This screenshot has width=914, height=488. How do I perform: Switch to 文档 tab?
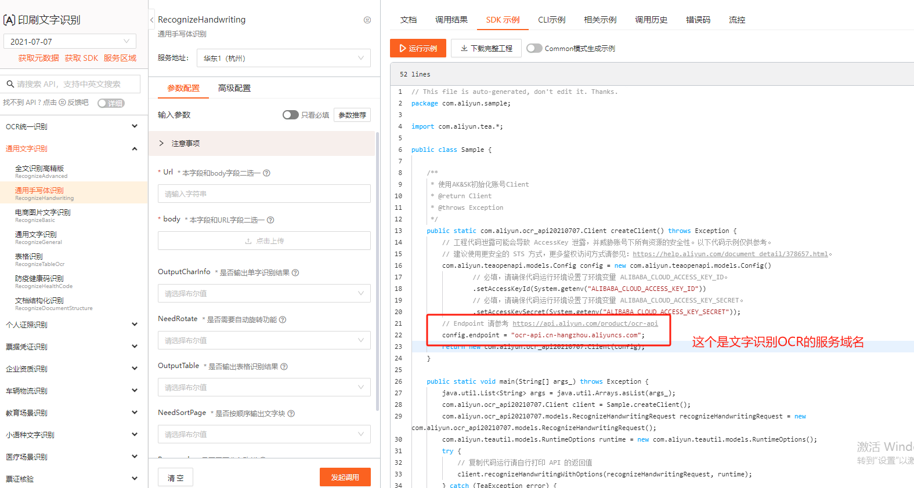pyautogui.click(x=409, y=20)
